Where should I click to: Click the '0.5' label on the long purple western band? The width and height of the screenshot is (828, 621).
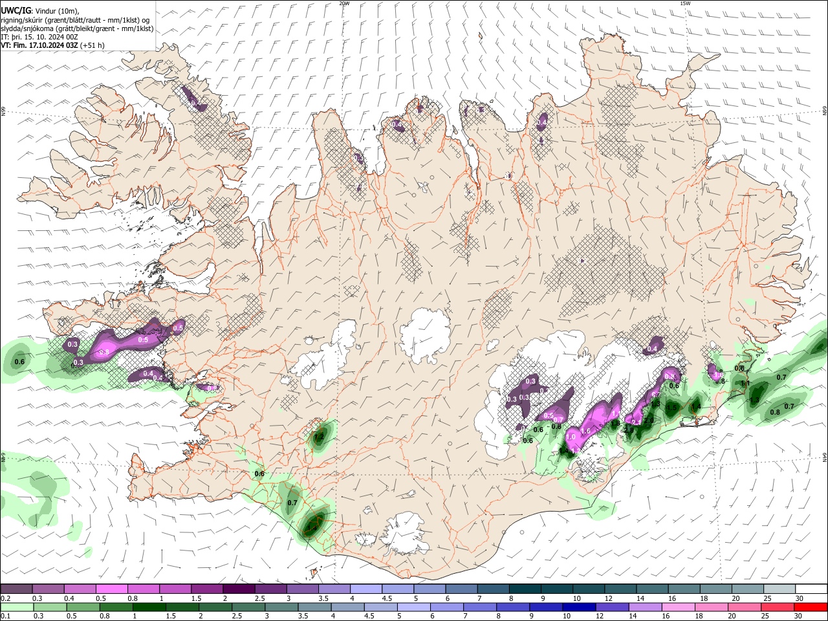pyautogui.click(x=144, y=340)
